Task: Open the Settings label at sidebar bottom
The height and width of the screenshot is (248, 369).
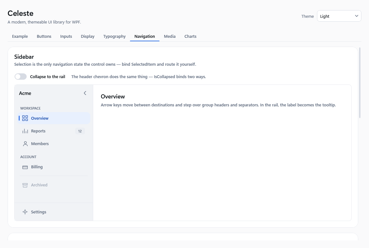Action: [39, 212]
